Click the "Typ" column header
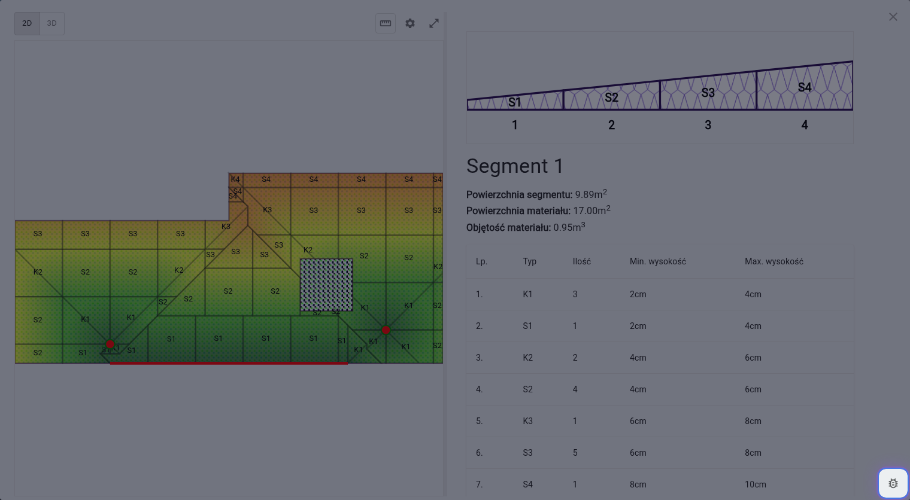The width and height of the screenshot is (910, 500). [529, 261]
